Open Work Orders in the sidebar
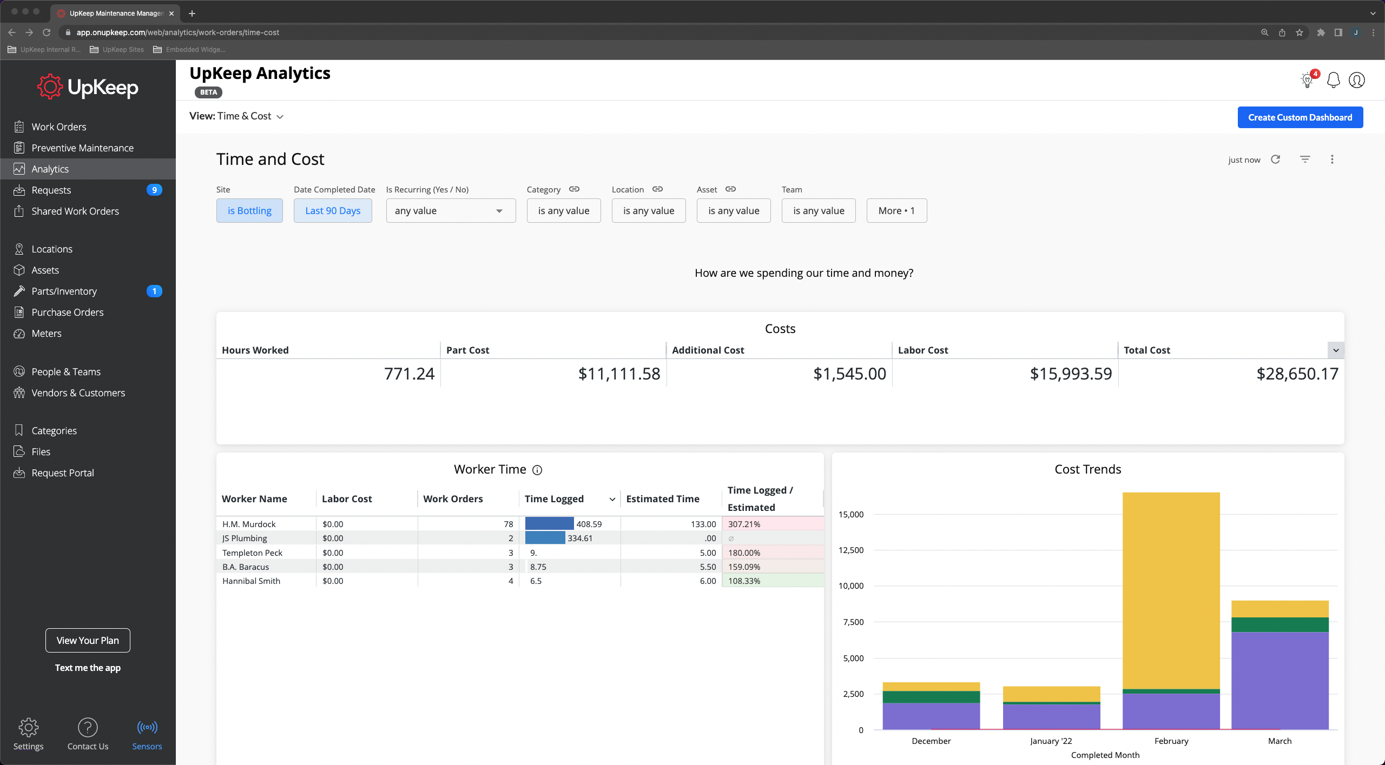The height and width of the screenshot is (765, 1385). pyautogui.click(x=59, y=127)
